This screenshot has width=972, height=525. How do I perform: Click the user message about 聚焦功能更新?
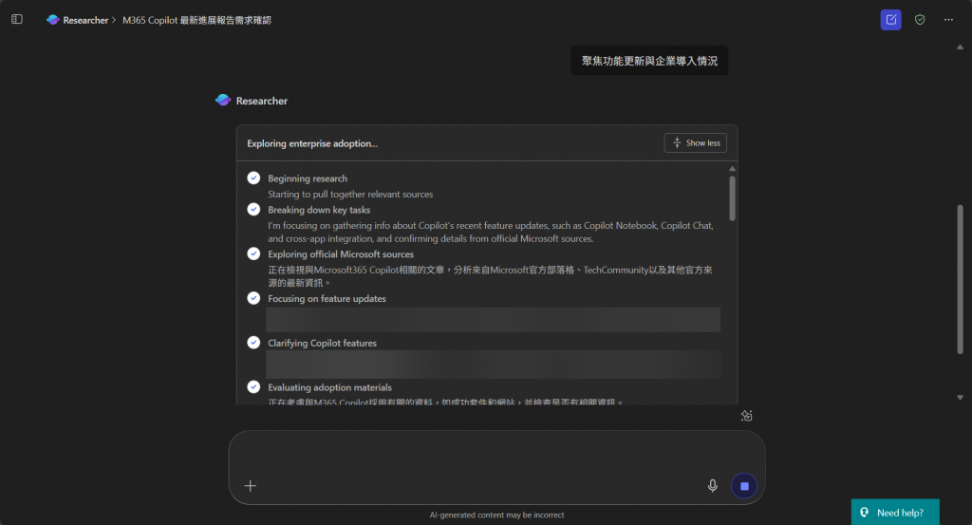(x=649, y=61)
